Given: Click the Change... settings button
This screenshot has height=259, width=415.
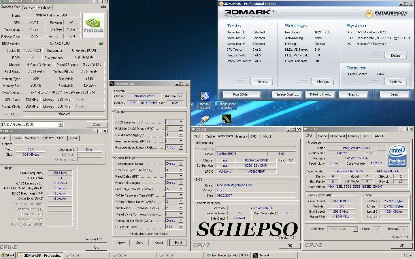Looking at the screenshot, I should pyautogui.click(x=324, y=82).
